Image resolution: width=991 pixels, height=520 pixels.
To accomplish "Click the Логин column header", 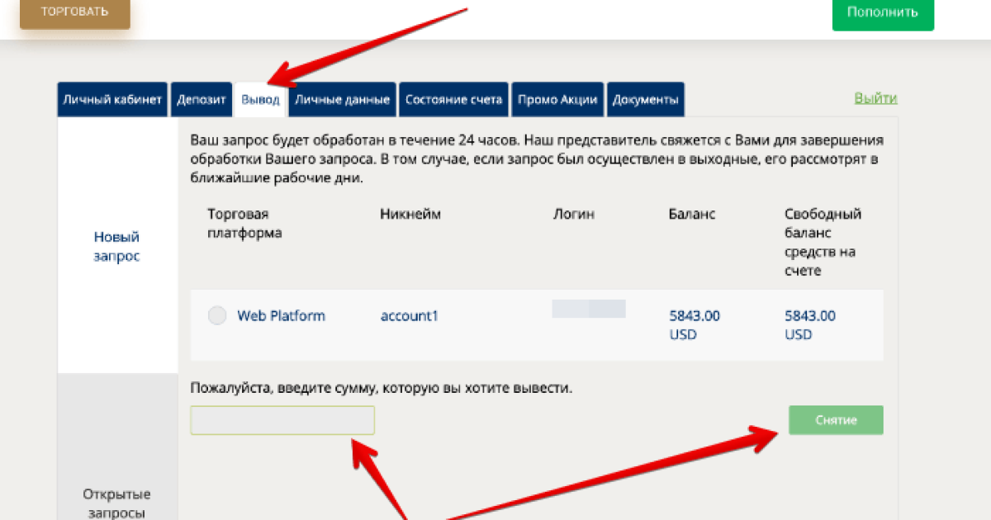I will click(574, 215).
